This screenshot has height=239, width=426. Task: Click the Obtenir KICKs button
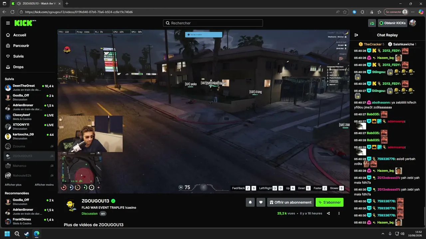(392, 23)
